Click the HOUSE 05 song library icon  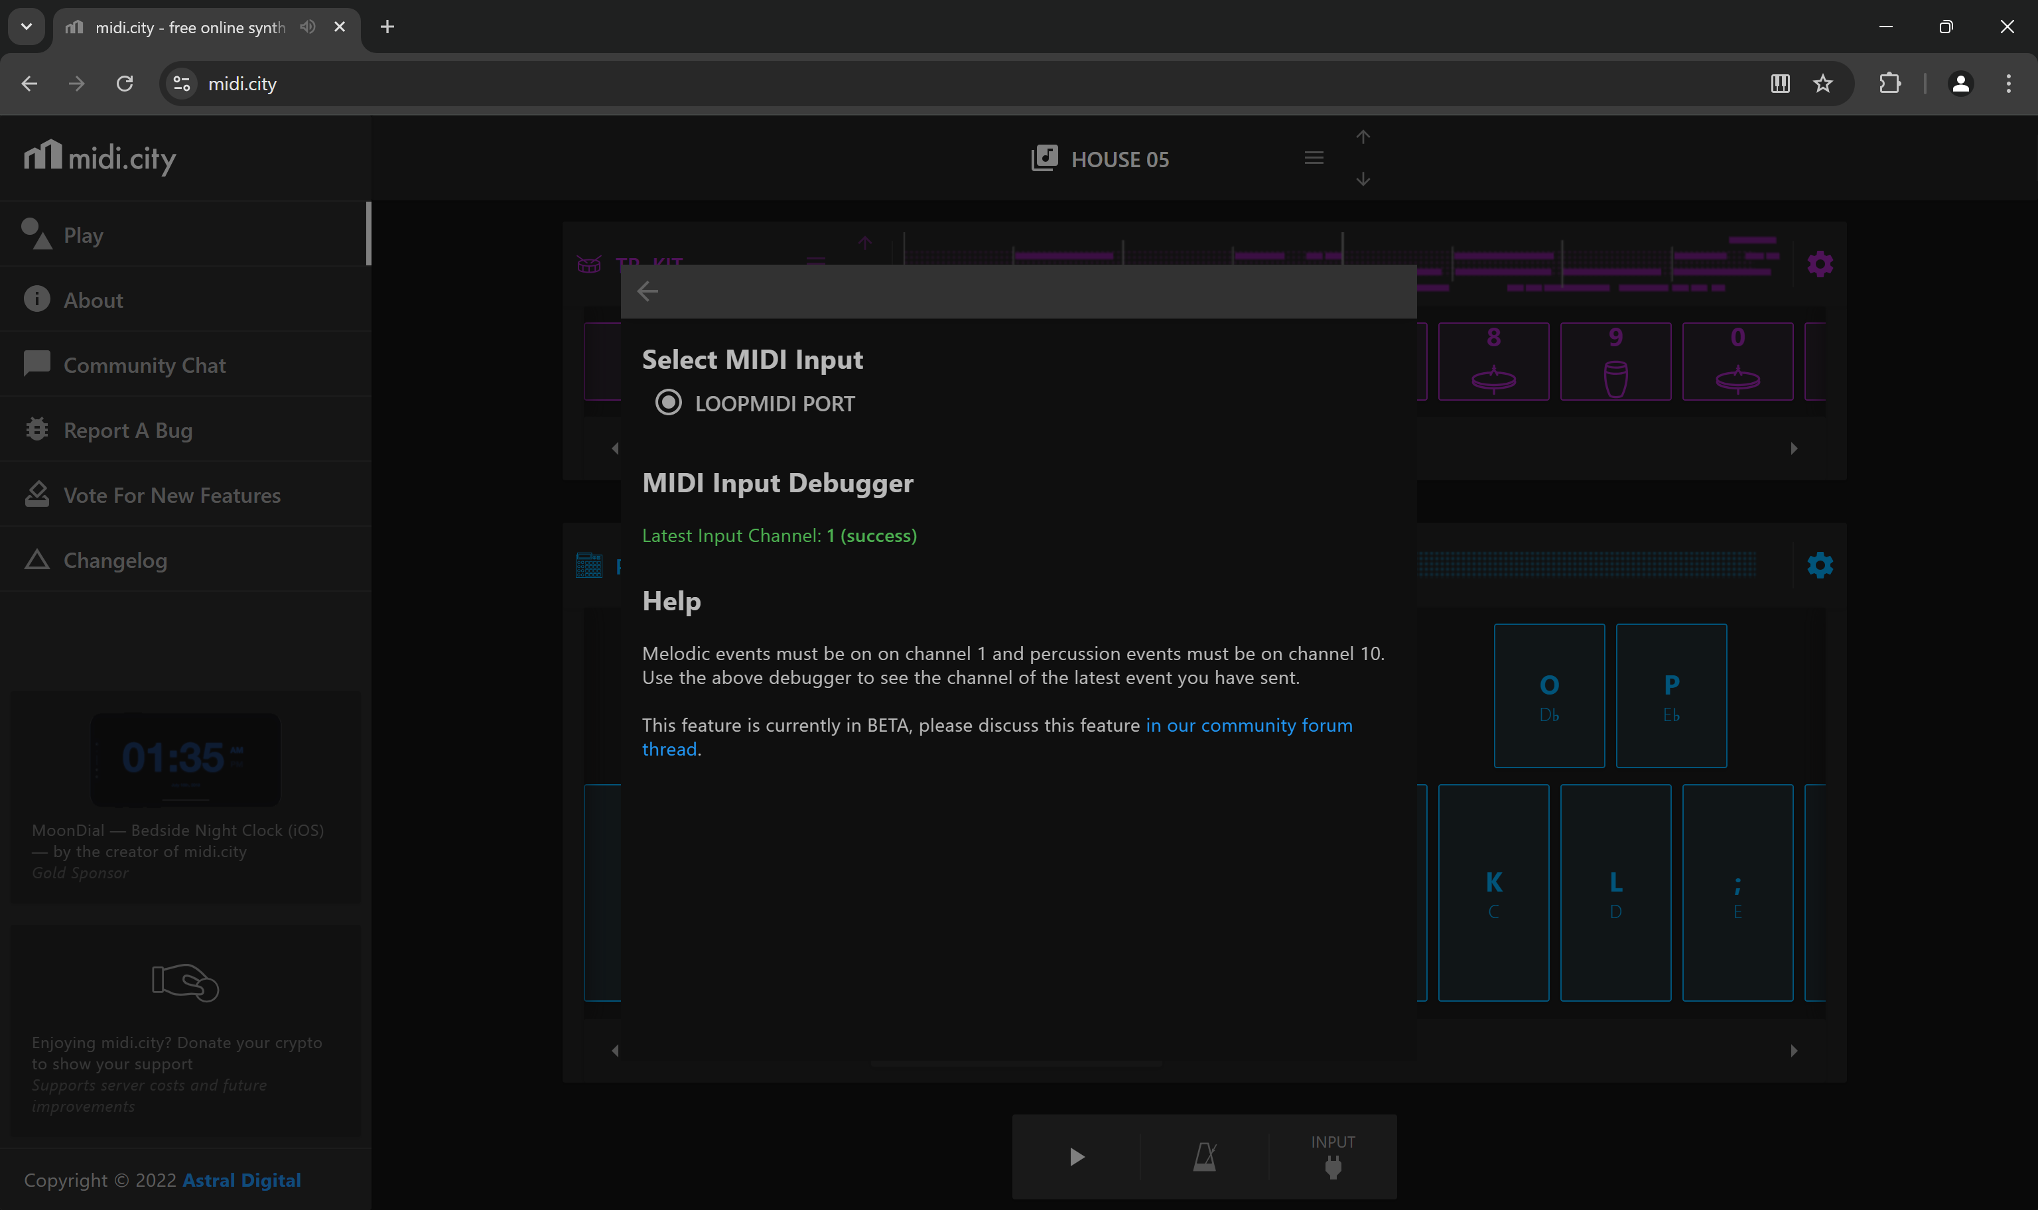(1044, 158)
